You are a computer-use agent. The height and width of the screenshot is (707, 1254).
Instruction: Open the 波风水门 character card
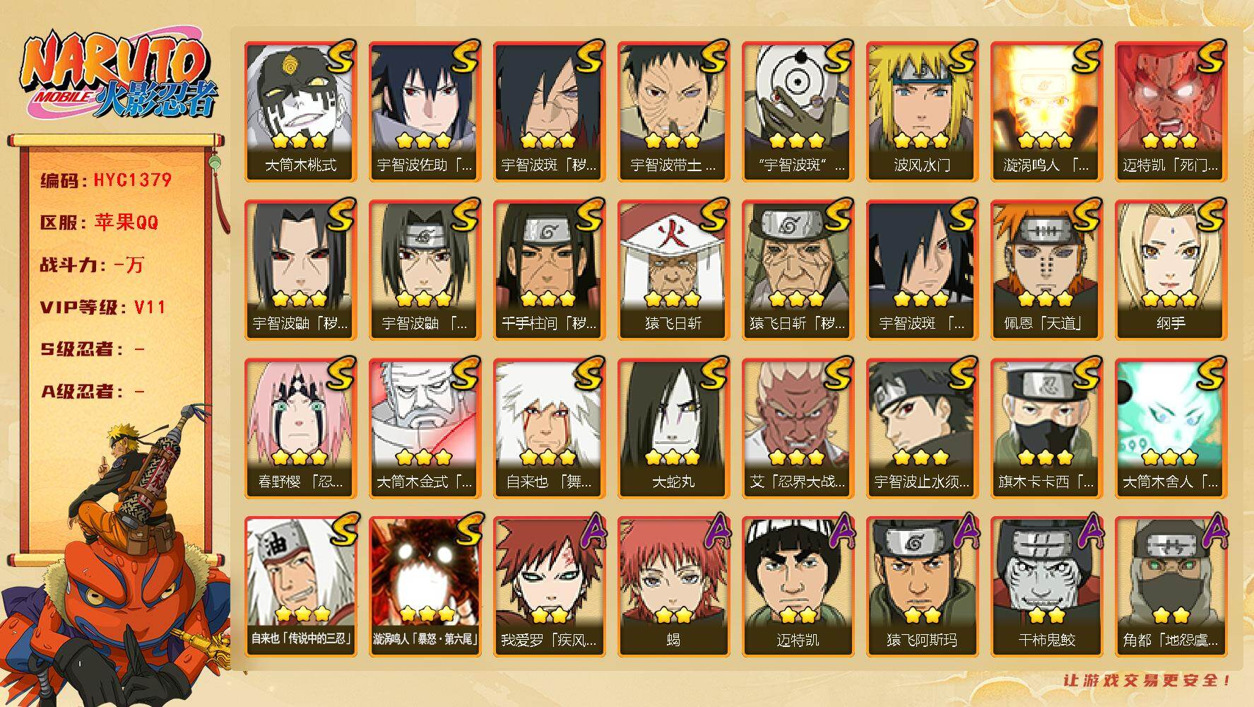pos(922,112)
